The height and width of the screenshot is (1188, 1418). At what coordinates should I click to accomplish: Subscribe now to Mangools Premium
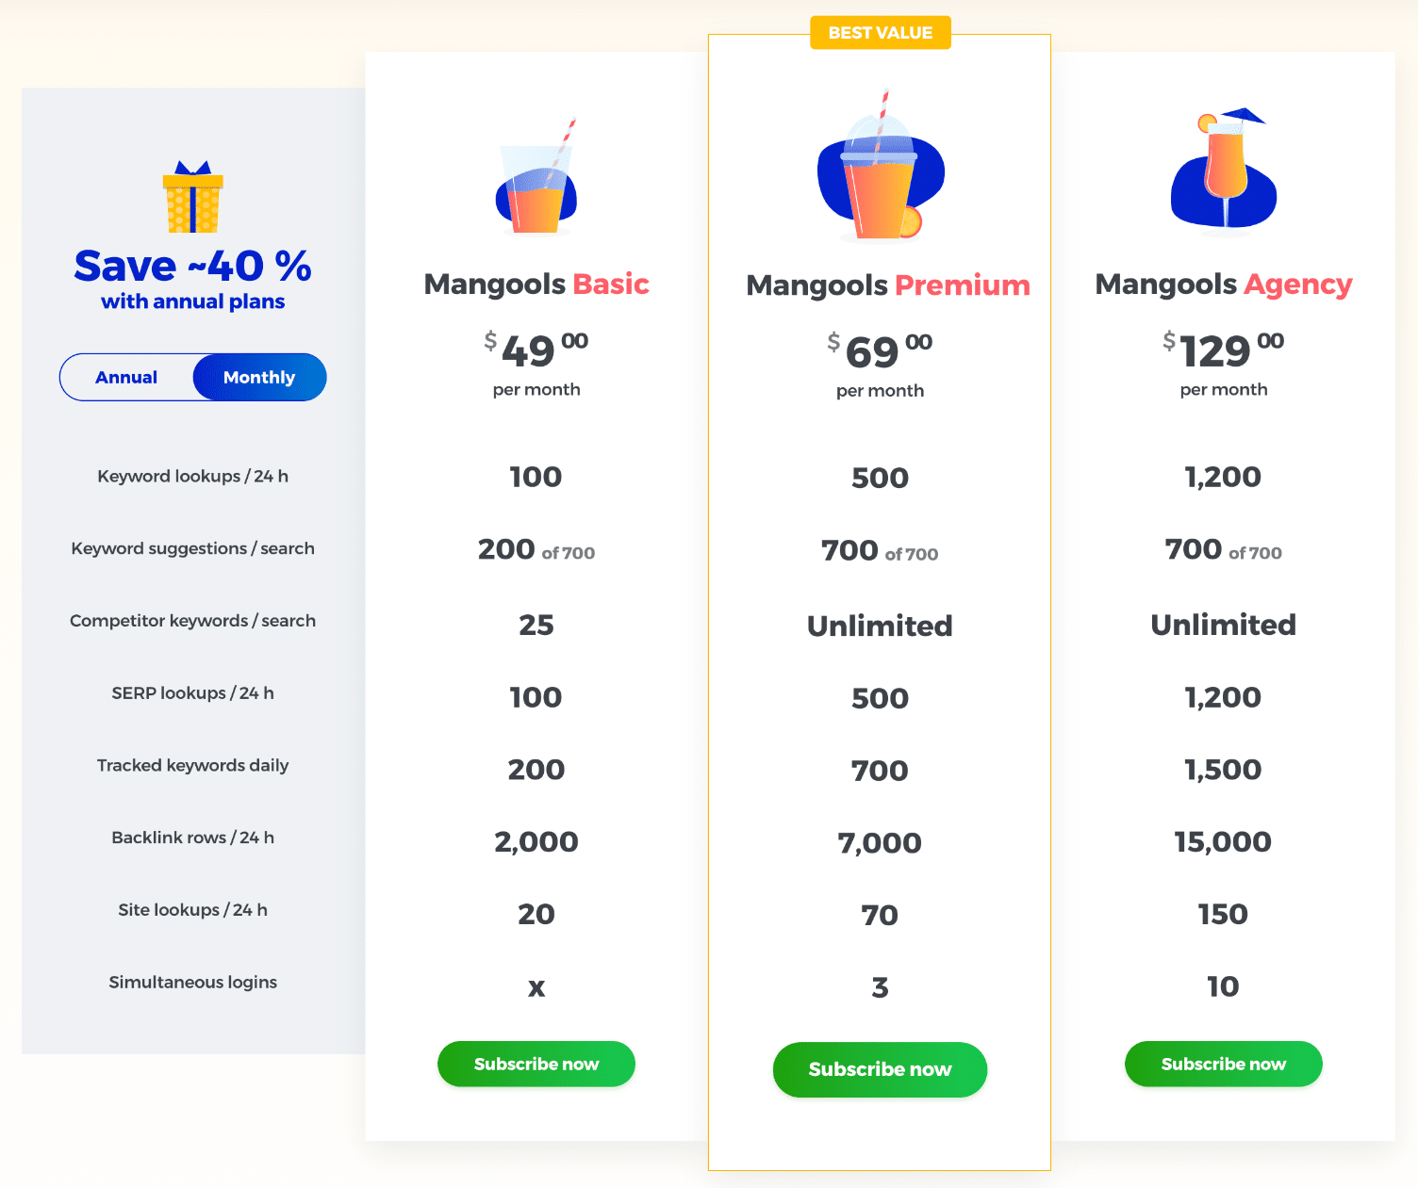[880, 1068]
